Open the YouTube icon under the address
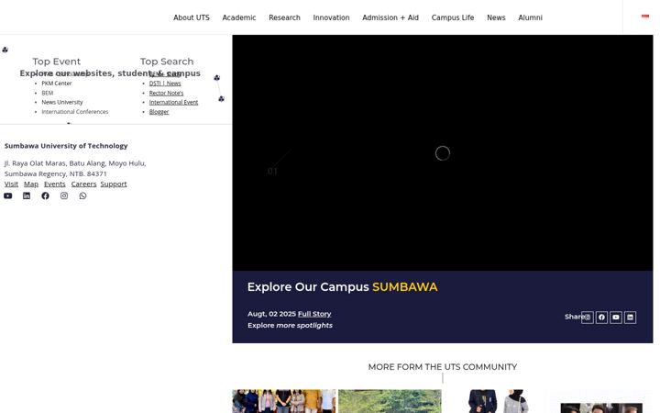This screenshot has height=413, width=660. [x=8, y=195]
